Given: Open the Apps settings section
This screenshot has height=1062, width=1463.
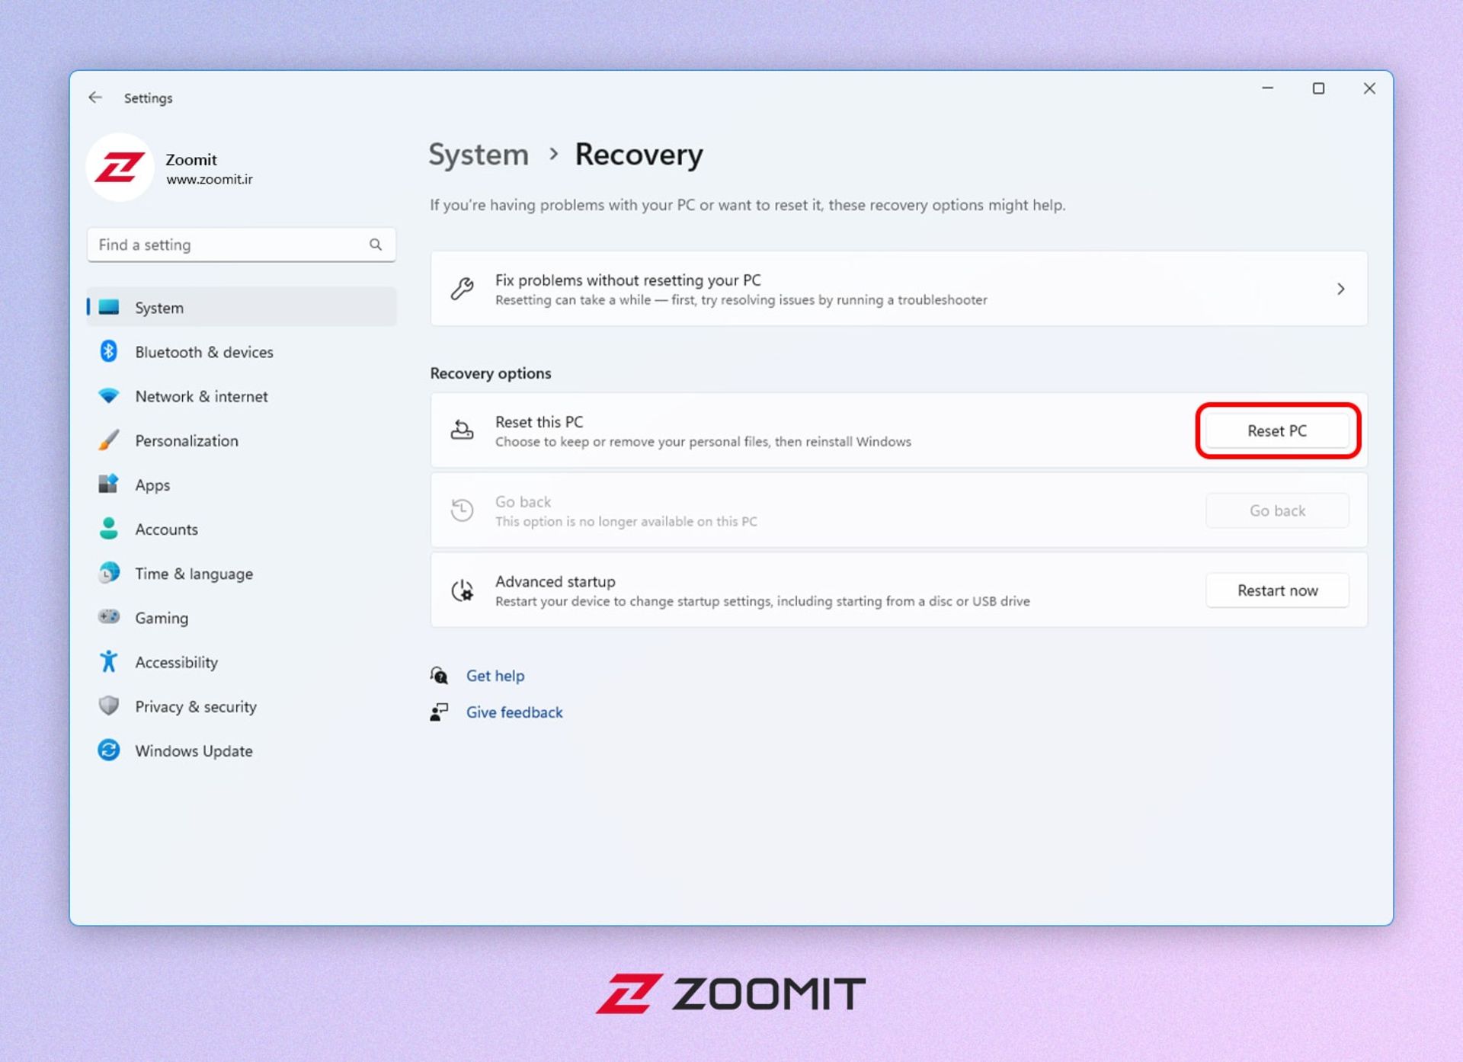Looking at the screenshot, I should point(152,485).
